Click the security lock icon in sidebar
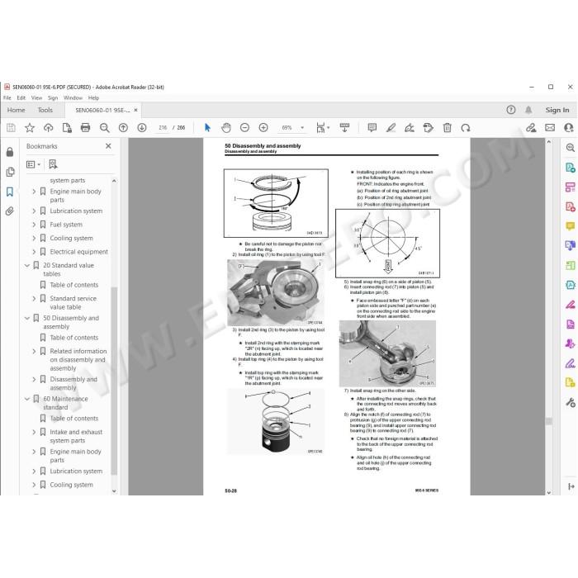 click(x=10, y=152)
